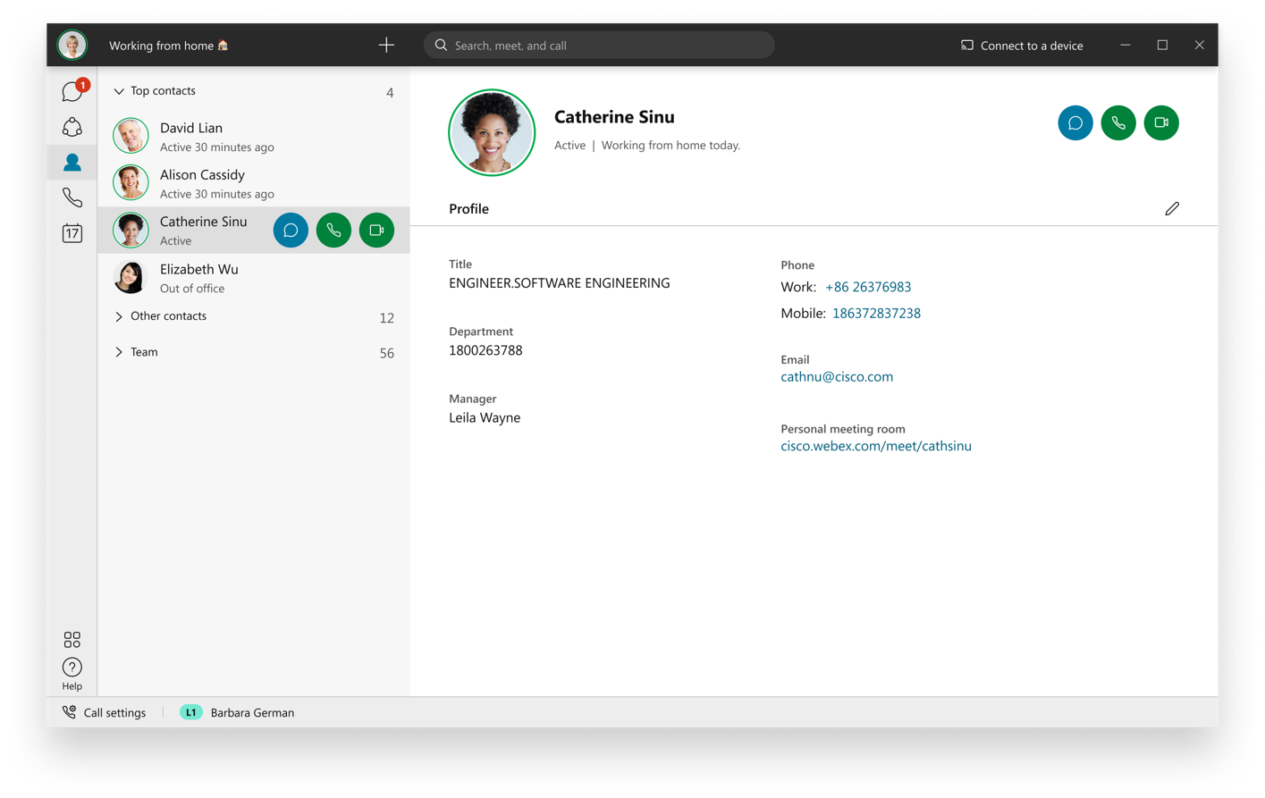The image size is (1265, 798).
Task: Open the Calendar icon showing 17
Action: (72, 233)
